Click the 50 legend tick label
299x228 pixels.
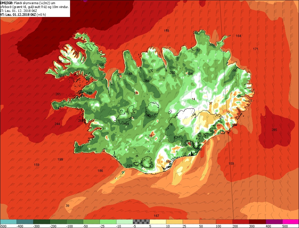[x=201, y=226]
